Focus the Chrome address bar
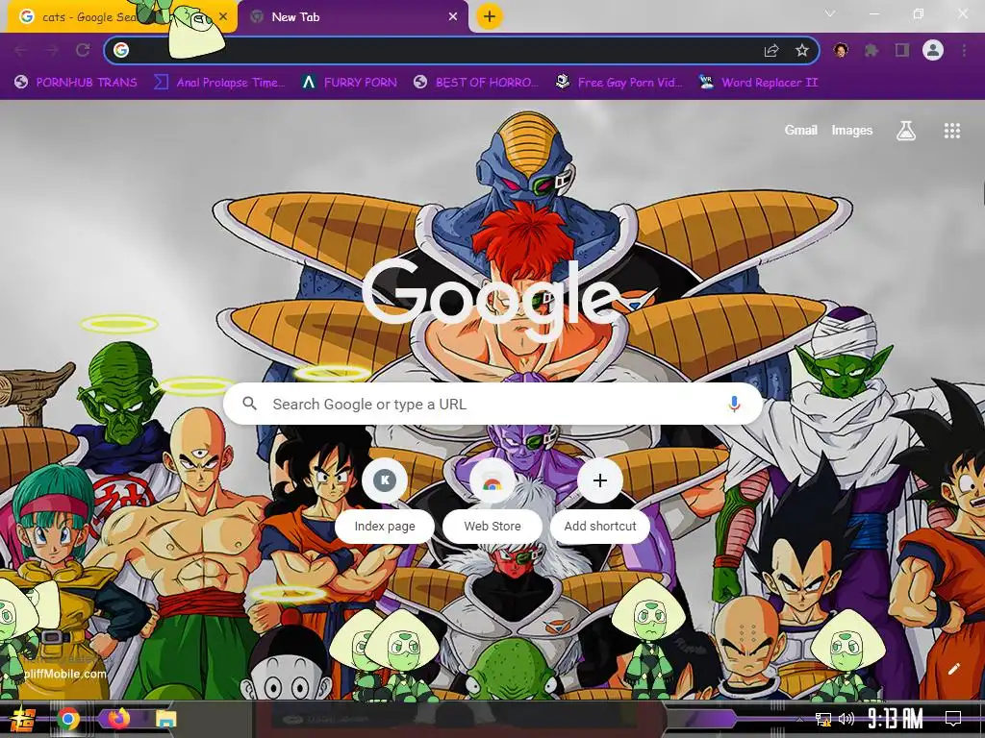The width and height of the screenshot is (985, 738). coord(462,50)
